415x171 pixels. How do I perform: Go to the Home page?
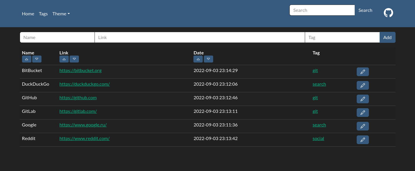(x=28, y=14)
